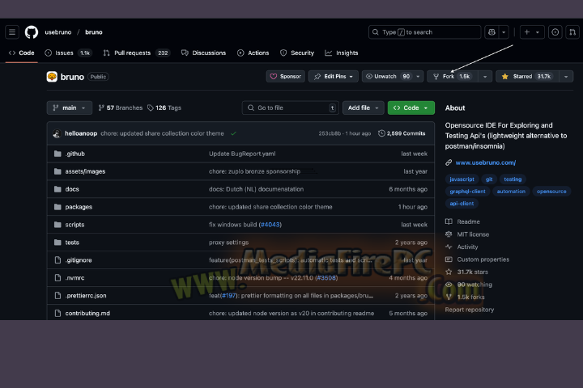
Task: Open the Edit Pins dropdown
Action: click(x=333, y=77)
